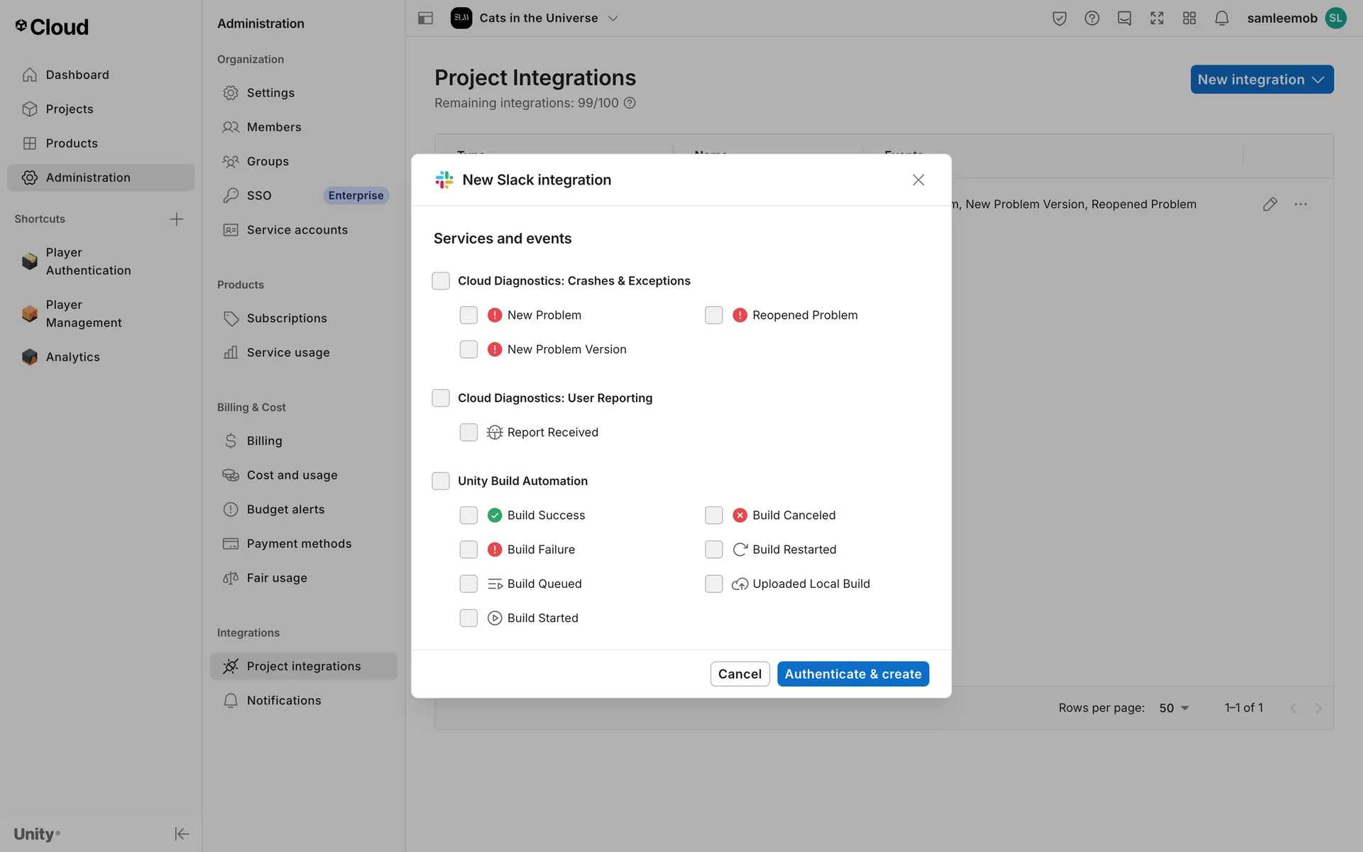Go to Notifications in Integrations section
The width and height of the screenshot is (1363, 852).
(x=283, y=701)
